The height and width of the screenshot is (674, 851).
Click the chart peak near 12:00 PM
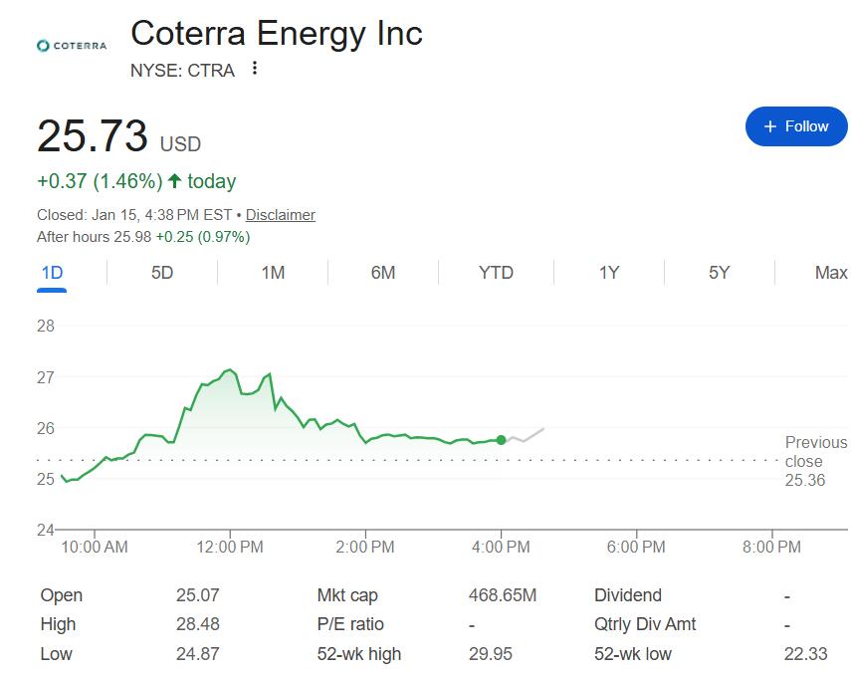230,370
